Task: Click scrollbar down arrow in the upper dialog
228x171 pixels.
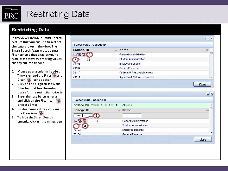Action: 211,78
